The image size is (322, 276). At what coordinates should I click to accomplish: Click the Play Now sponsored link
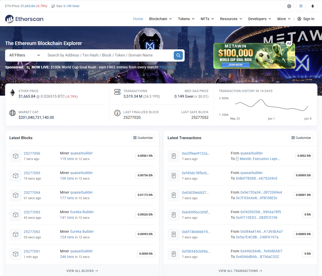tap(167, 67)
